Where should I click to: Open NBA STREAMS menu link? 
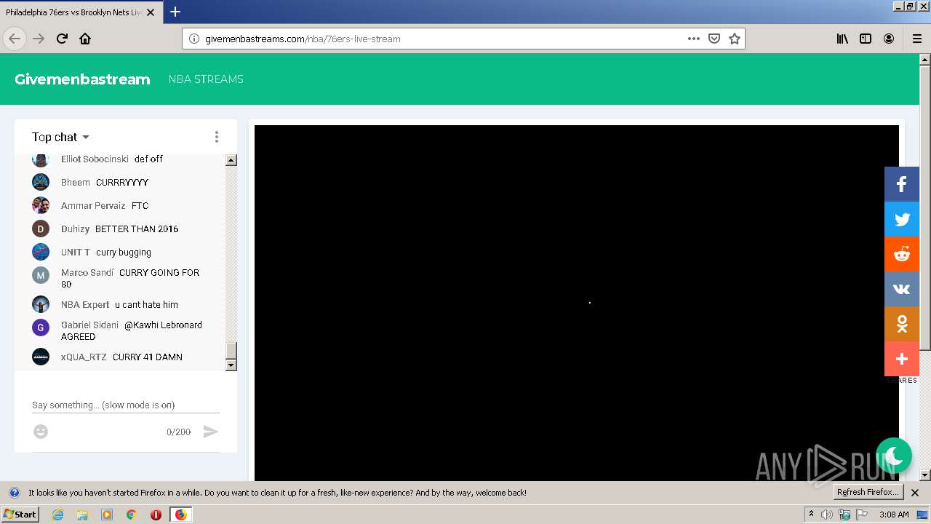206,79
